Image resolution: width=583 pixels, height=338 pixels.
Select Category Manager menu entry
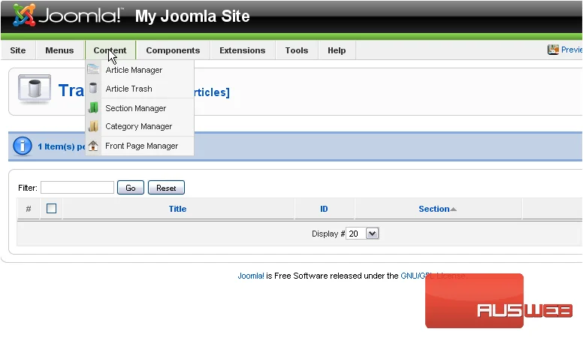click(140, 126)
